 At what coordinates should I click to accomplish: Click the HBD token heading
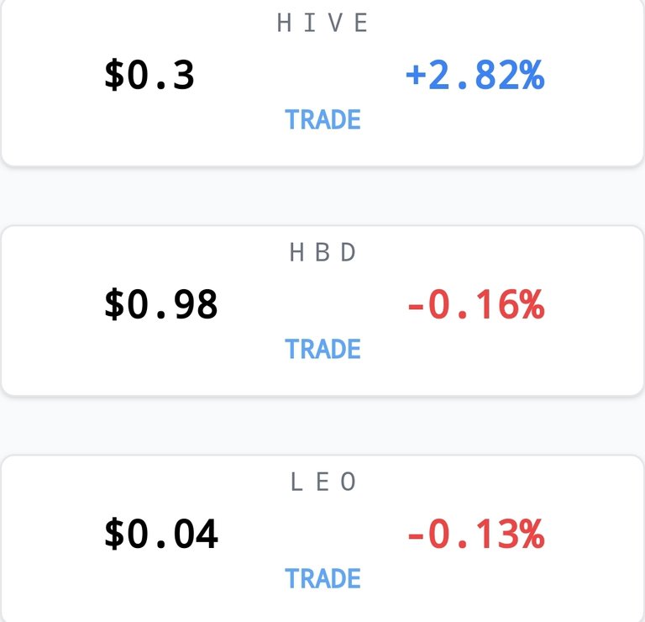322,252
